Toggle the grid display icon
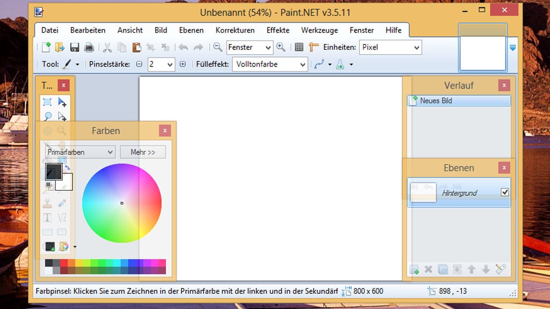Screen dimensions: 550x309 pos(299,47)
